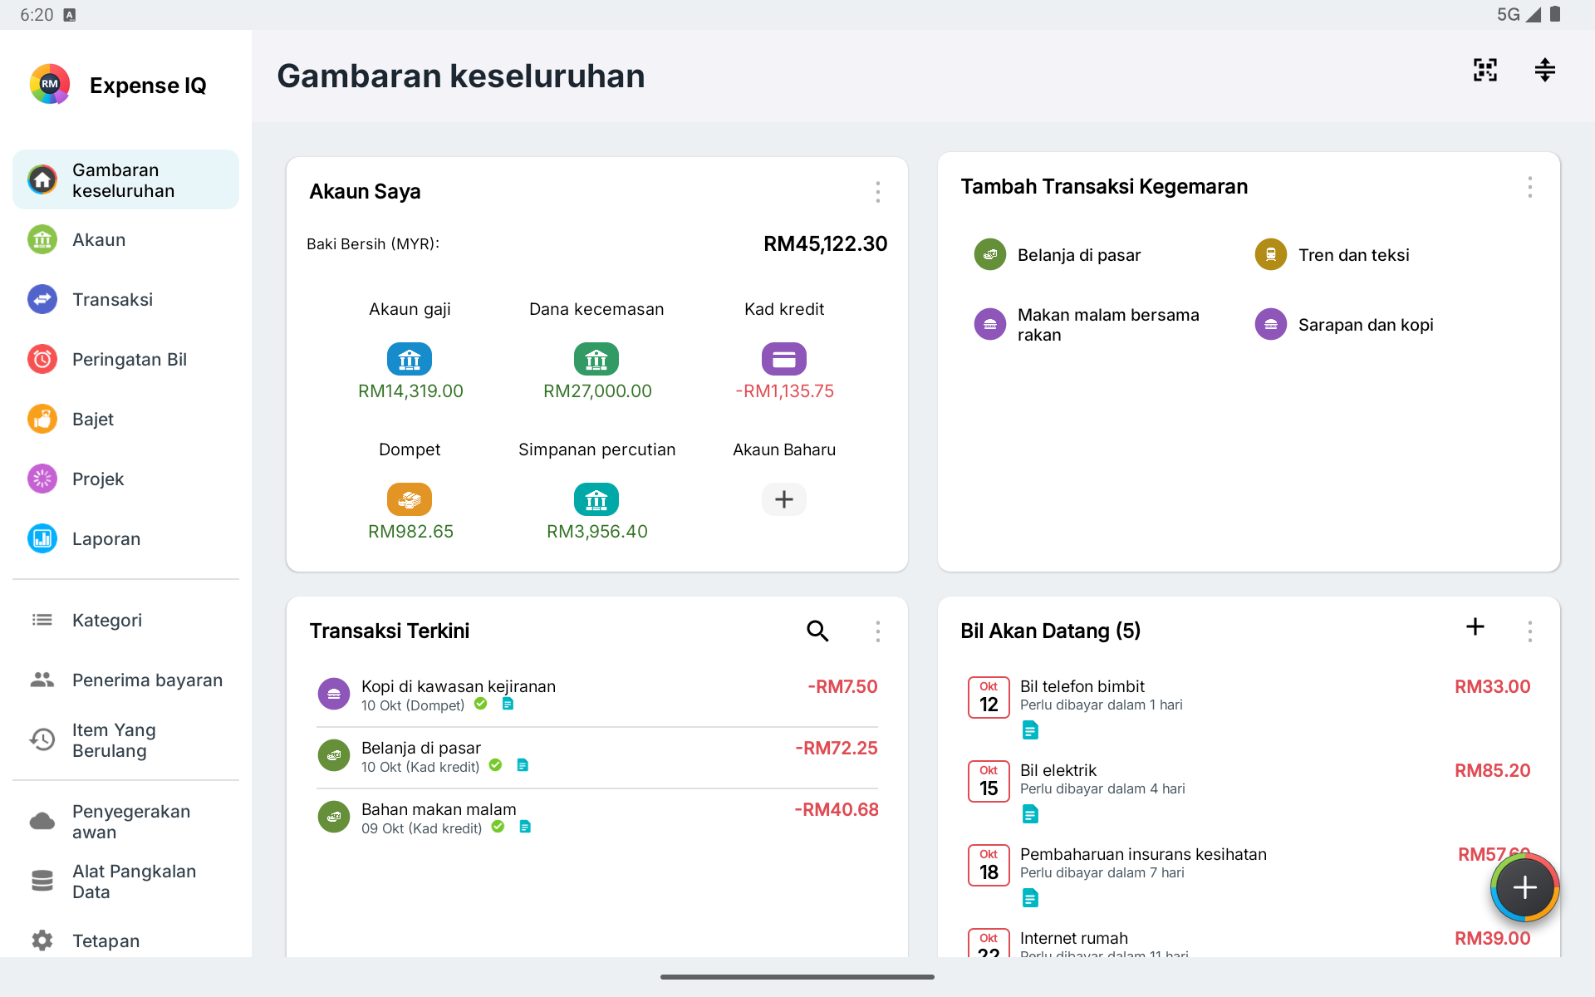This screenshot has width=1595, height=997.
Task: Open Laporan in sidebar
Action: 125,539
